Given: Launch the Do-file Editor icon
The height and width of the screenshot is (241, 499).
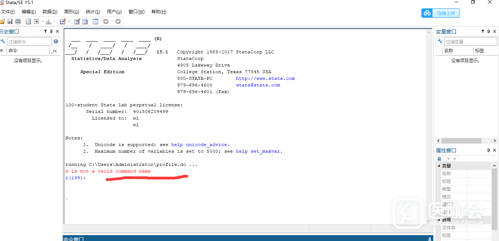Looking at the screenshot, I should point(62,21).
